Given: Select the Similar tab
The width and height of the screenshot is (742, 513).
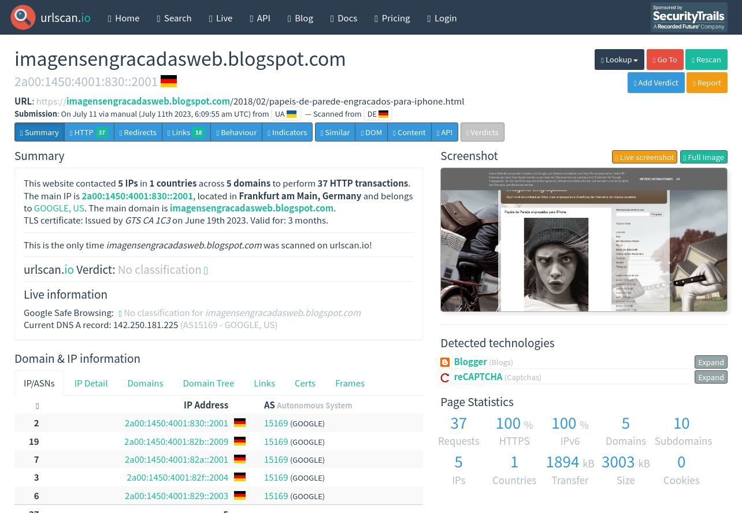Looking at the screenshot, I should (x=335, y=132).
